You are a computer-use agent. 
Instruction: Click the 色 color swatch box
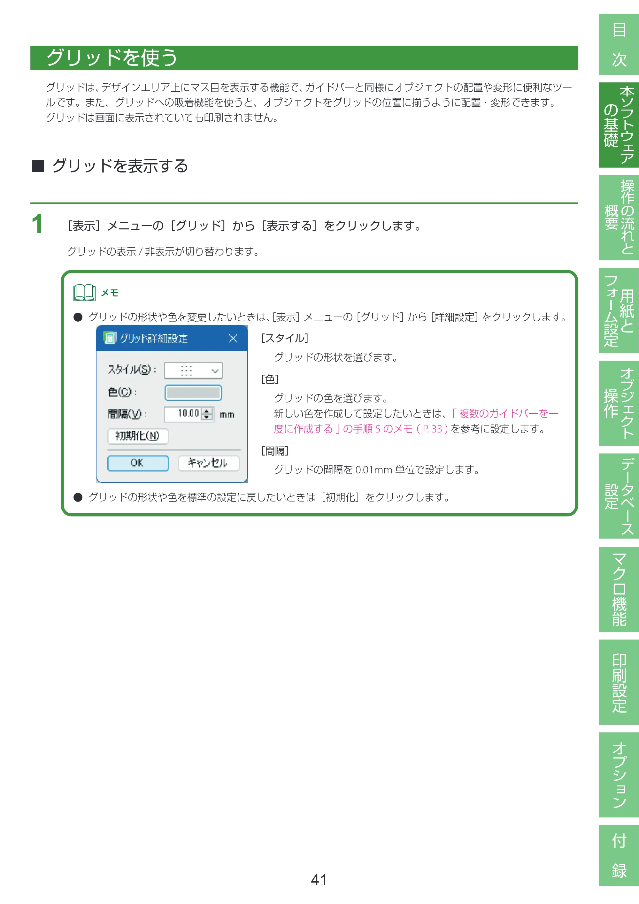coord(193,393)
